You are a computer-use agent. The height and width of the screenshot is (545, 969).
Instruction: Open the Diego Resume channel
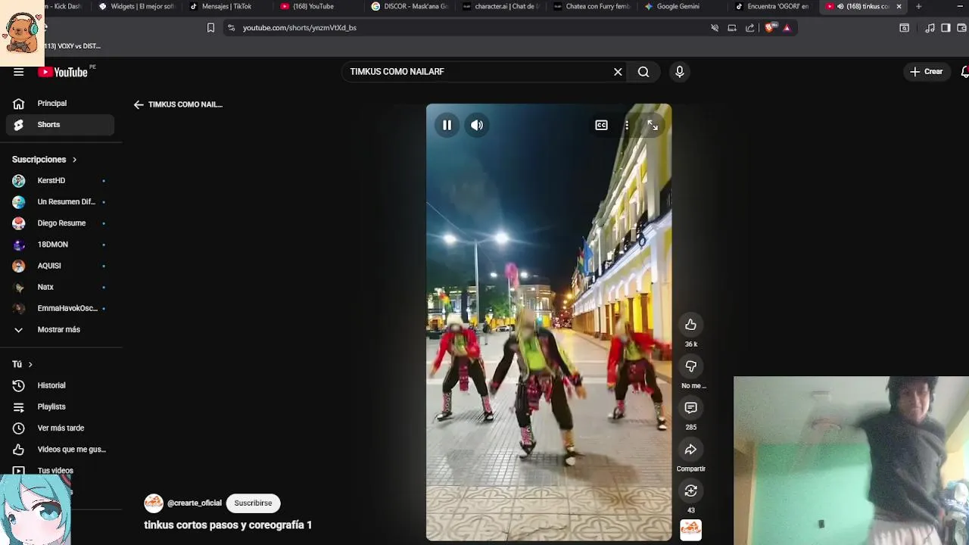[x=60, y=223]
